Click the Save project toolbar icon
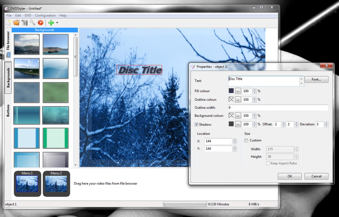 point(24,23)
